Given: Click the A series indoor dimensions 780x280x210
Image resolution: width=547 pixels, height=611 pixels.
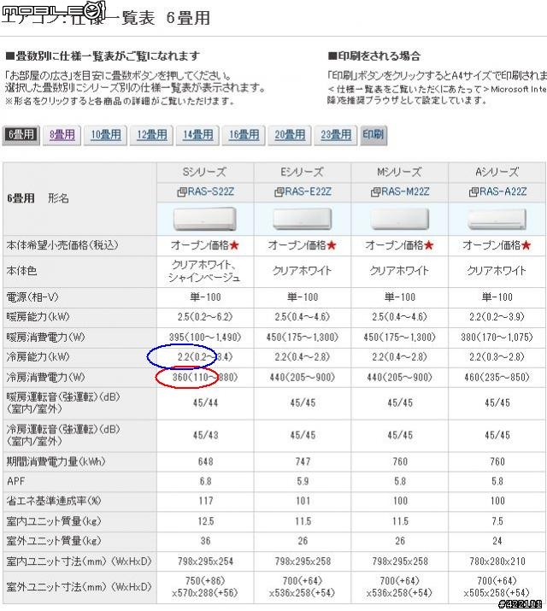Looking at the screenshot, I should click(497, 561).
